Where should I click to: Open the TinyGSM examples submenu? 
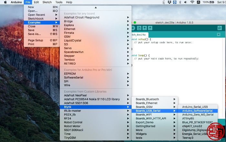click(x=96, y=138)
